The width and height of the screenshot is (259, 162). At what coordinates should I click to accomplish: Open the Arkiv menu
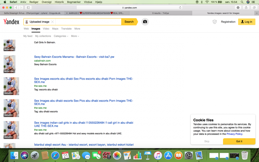coord(23,2)
